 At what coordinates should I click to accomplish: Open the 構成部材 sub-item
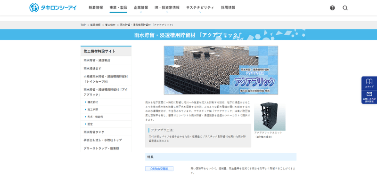106,102
